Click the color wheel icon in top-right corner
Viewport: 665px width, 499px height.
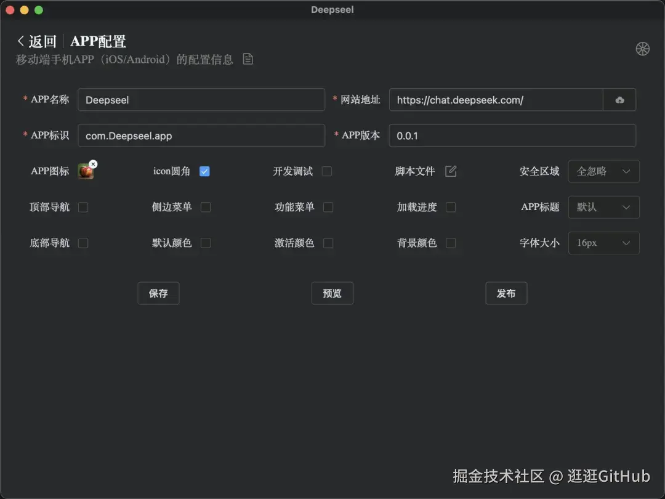tap(643, 48)
